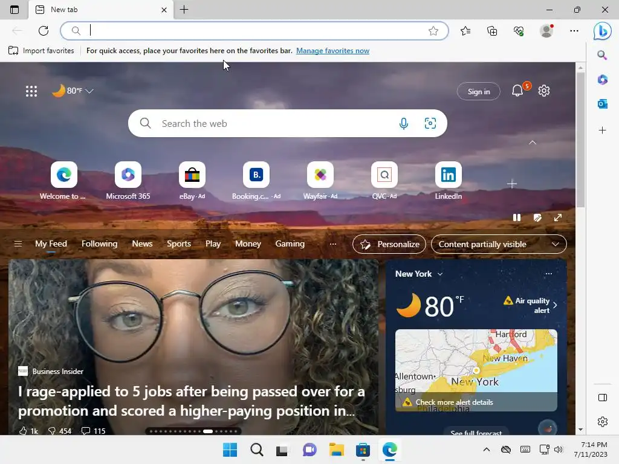
Task: Open visual search camera icon
Action: tap(430, 123)
